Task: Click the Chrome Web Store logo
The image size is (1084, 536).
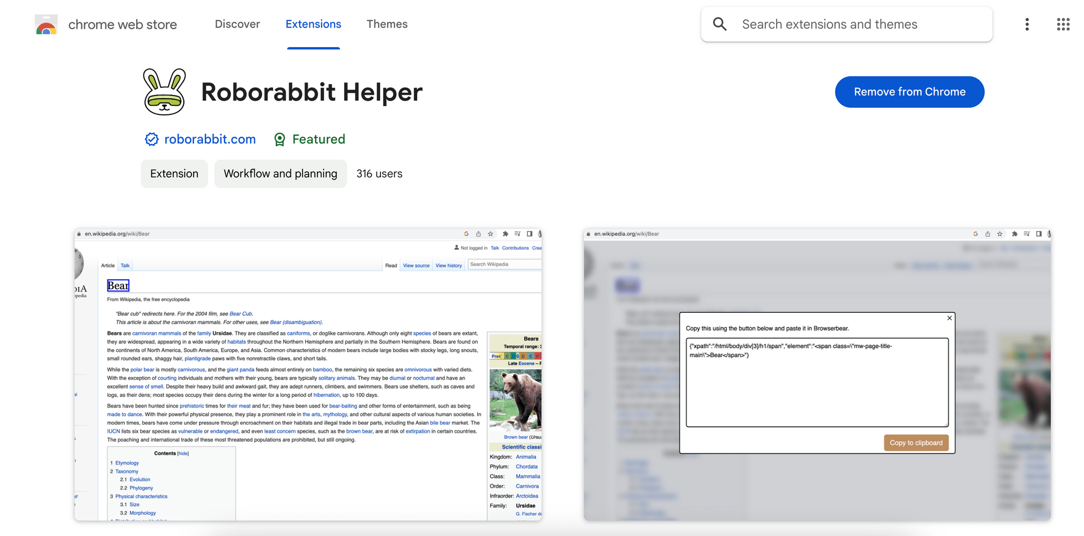Action: (x=46, y=24)
